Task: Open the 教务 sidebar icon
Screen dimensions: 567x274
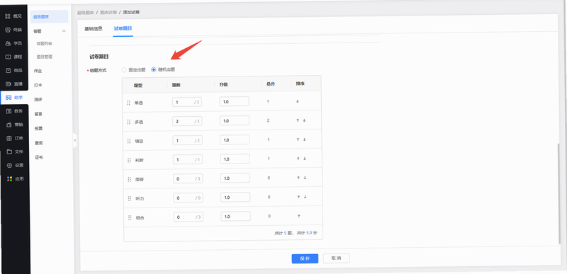Action: point(9,111)
